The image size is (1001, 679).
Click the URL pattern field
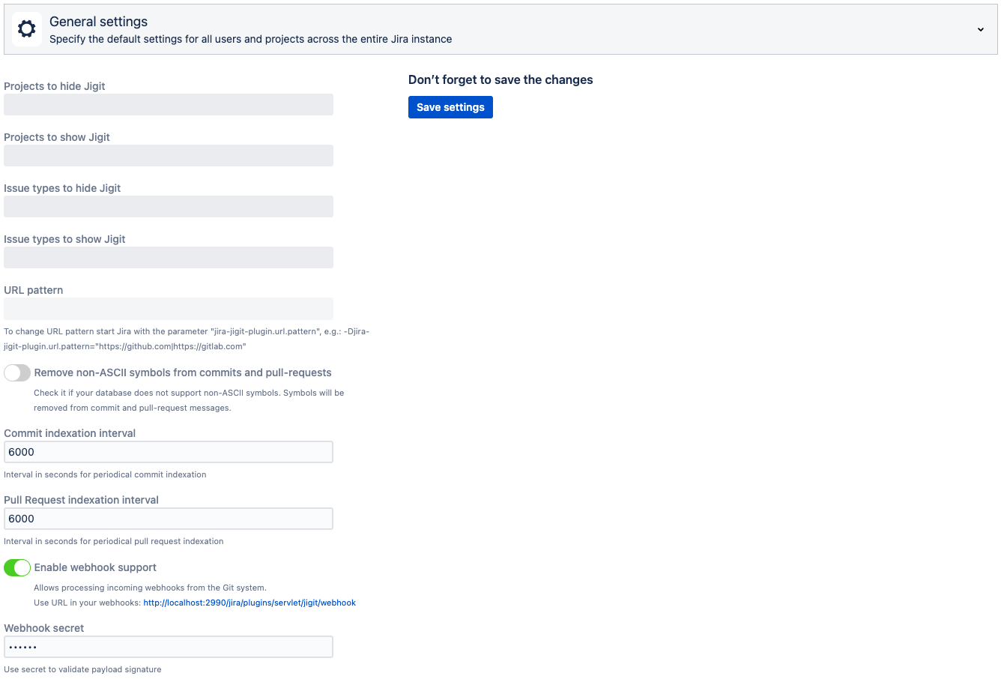point(169,309)
